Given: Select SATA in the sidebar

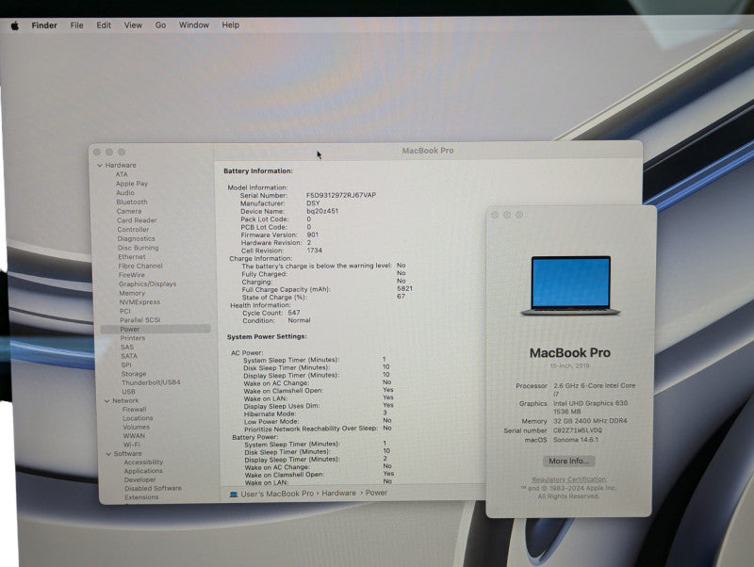Looking at the screenshot, I should point(129,356).
